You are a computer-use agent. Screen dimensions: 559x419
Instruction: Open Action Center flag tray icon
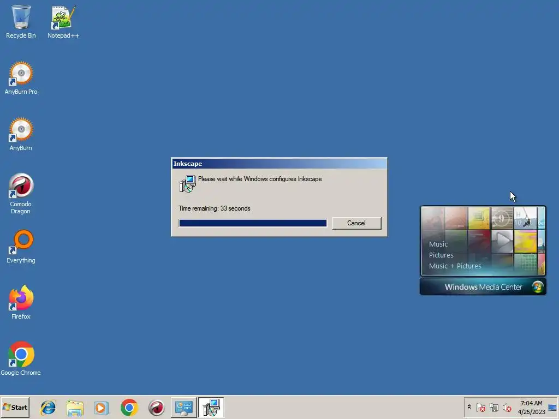480,407
